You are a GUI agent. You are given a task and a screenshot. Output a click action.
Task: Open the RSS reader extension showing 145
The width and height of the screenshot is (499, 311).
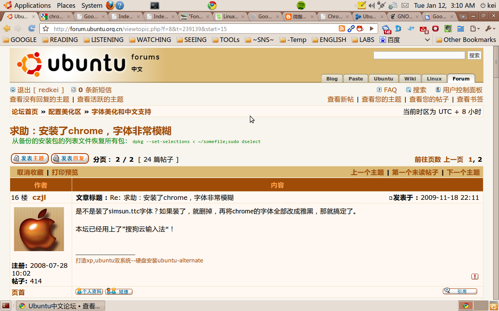(386, 29)
